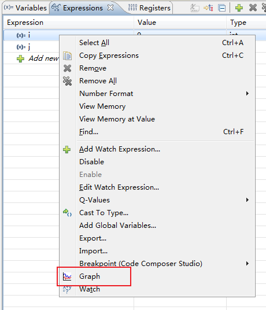
Task: Choose Graph from the context menu
Action: click(x=157, y=276)
